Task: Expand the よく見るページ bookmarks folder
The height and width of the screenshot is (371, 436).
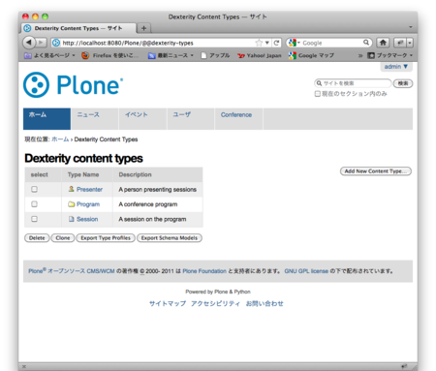Action: pos(49,55)
